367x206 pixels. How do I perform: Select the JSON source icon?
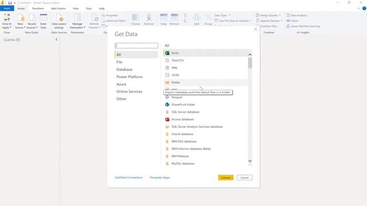click(x=167, y=75)
